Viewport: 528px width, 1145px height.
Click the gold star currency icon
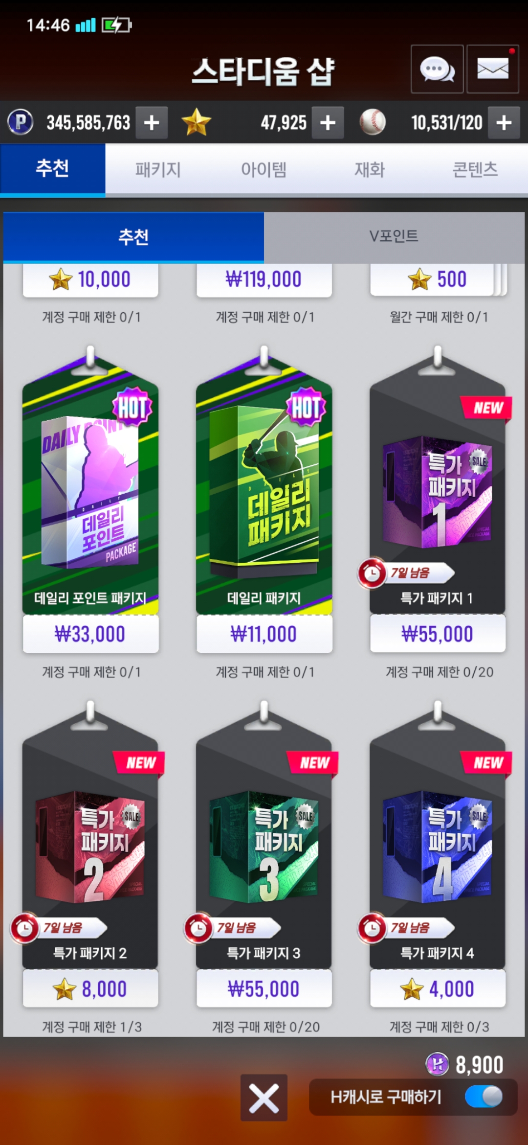[196, 122]
